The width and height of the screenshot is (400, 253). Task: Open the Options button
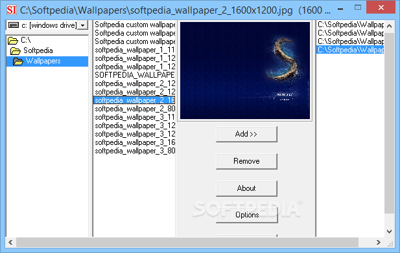tap(247, 215)
